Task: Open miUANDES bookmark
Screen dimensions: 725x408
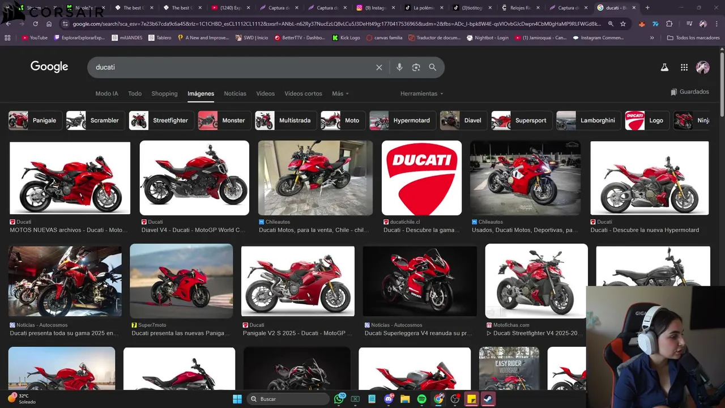Action: click(126, 37)
